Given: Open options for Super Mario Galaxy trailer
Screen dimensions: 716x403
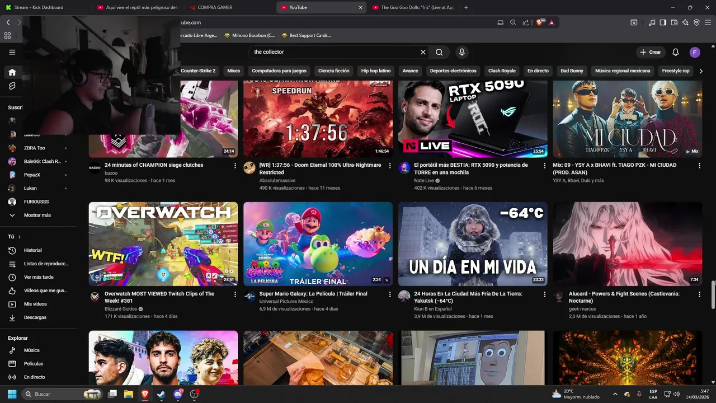Looking at the screenshot, I should pos(390,294).
